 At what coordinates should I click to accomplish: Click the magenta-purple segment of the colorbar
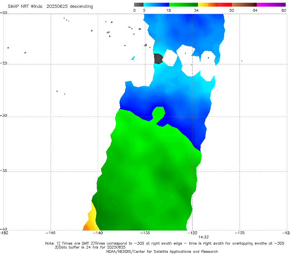tap(271, 5)
